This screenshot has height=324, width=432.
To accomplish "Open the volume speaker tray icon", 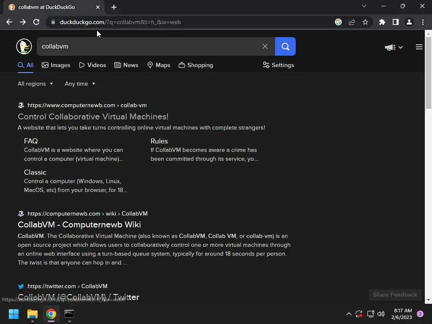I will coord(381,314).
